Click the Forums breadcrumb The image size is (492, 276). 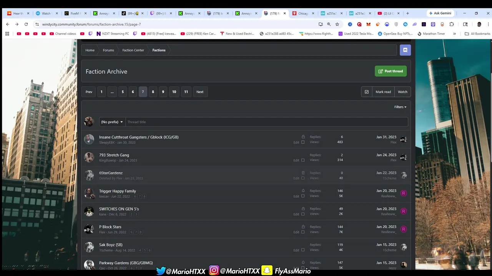[x=108, y=50]
